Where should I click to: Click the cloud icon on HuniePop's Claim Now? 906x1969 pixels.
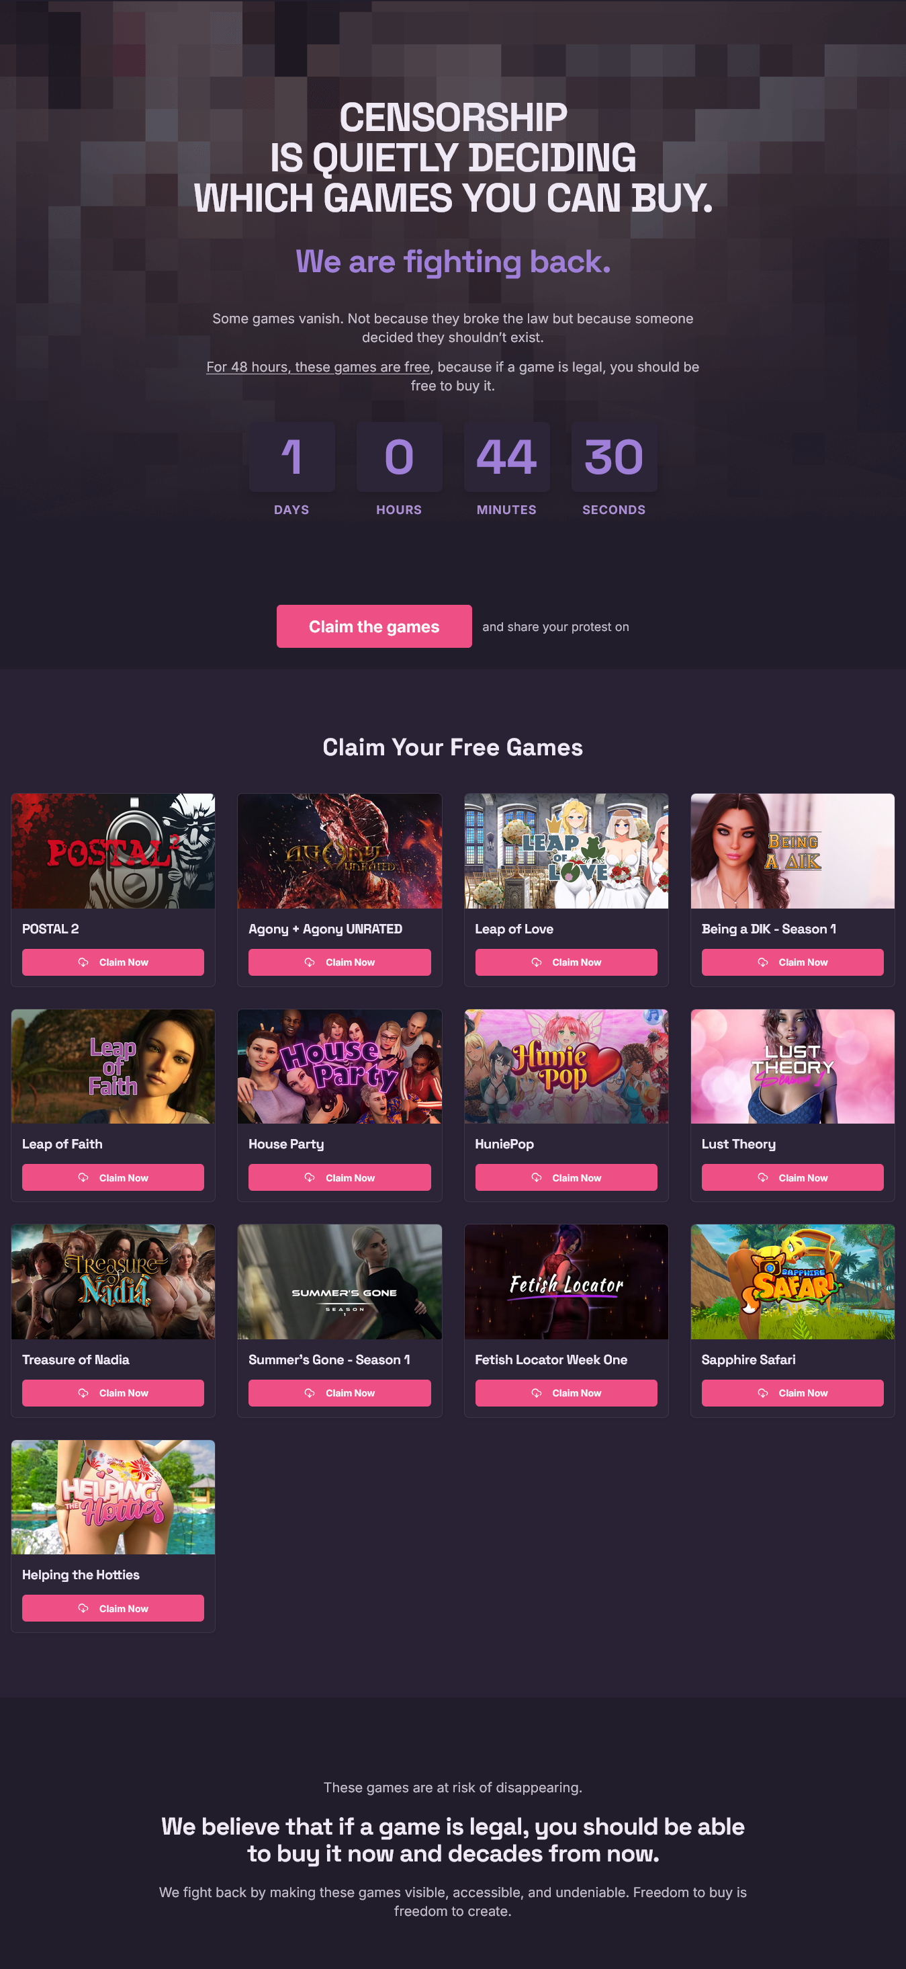coord(536,1177)
